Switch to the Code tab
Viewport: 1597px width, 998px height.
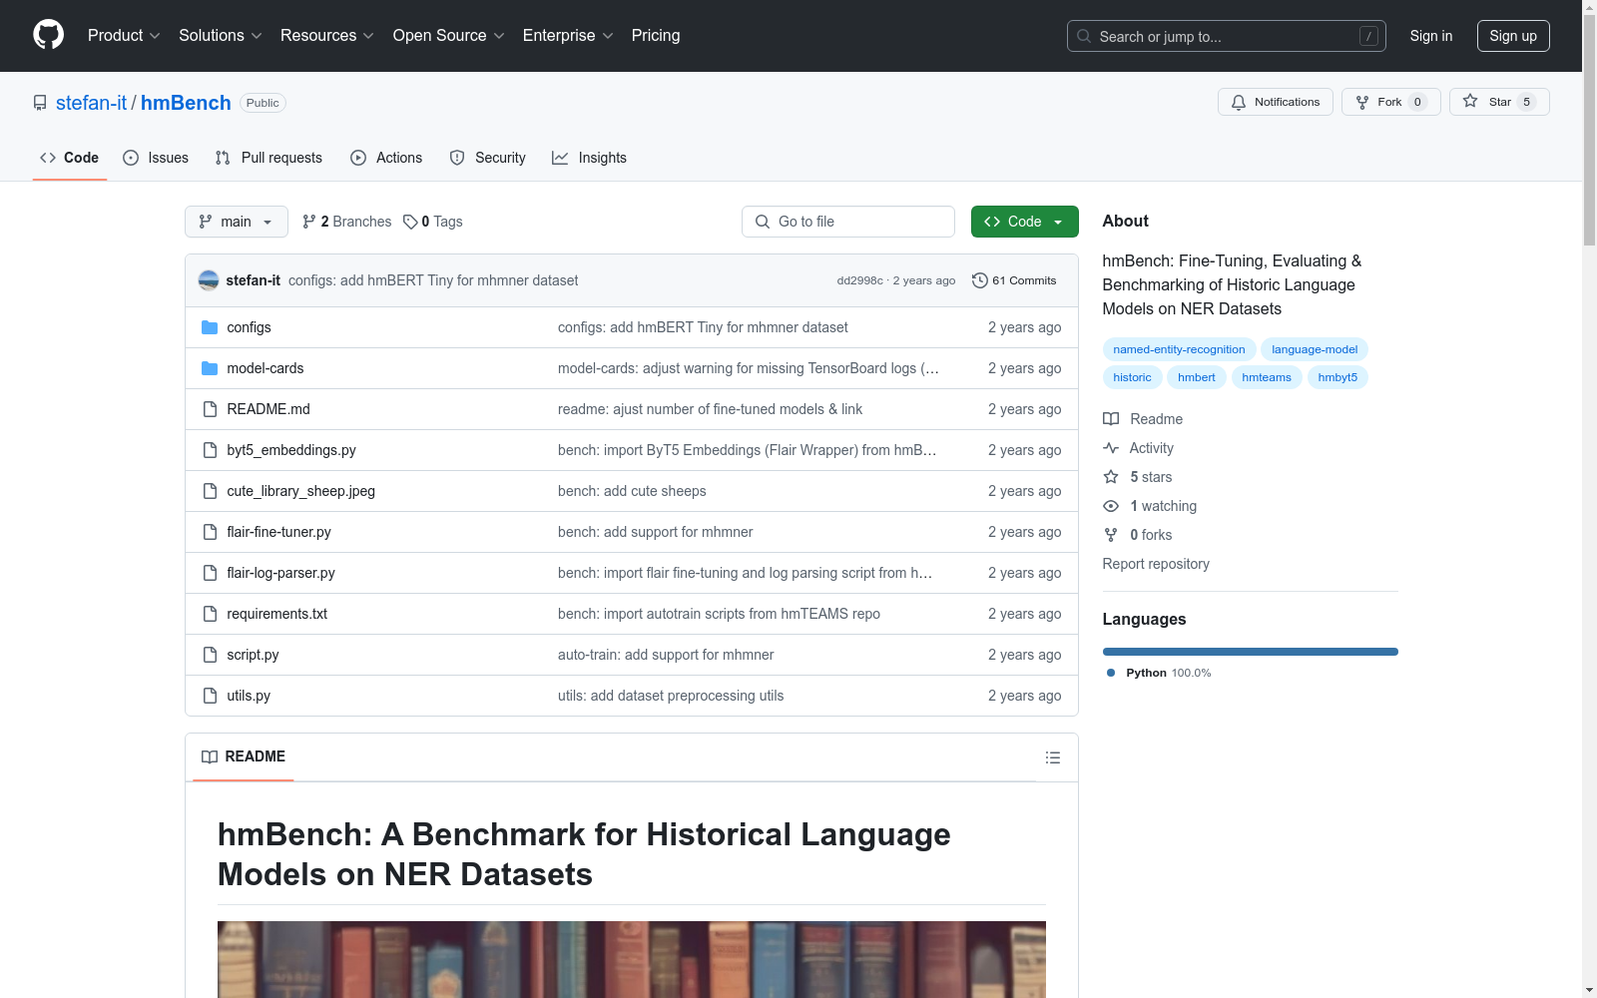click(x=70, y=158)
